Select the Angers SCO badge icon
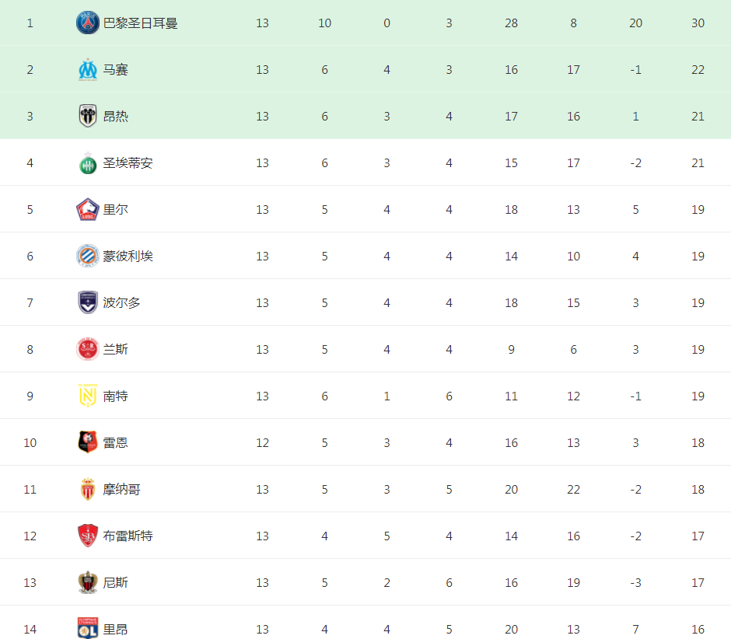 point(88,116)
